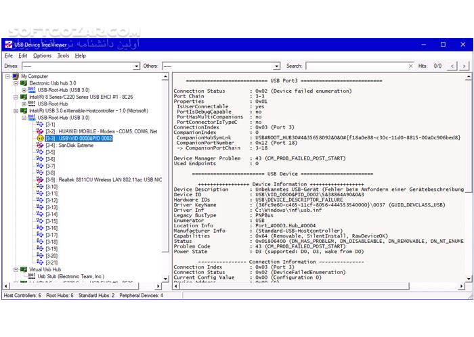Click the HUAWEI MOBILE device icon
Viewport: 474px width, 337px height.
(x=40, y=131)
